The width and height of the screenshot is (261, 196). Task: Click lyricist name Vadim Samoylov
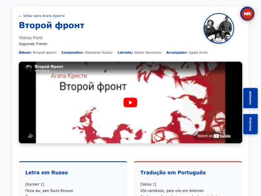pos(148,53)
